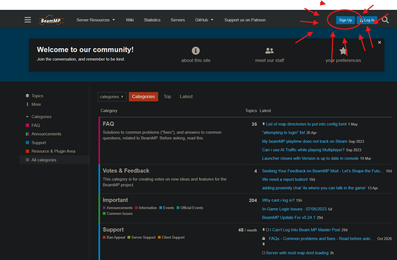Viewport: 397px width, 260px height.
Task: Open the Statistics navigation link
Action: (x=152, y=20)
